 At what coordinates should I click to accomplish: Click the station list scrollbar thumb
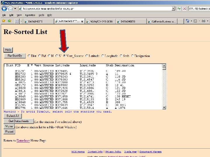[164, 69]
